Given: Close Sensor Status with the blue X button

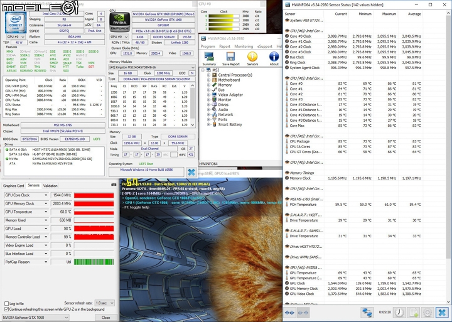Looking at the screenshot, I should (442, 313).
